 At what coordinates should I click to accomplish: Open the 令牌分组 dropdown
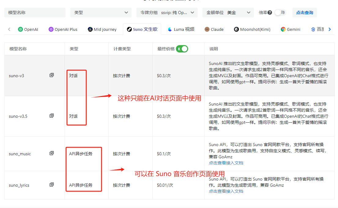[167, 13]
